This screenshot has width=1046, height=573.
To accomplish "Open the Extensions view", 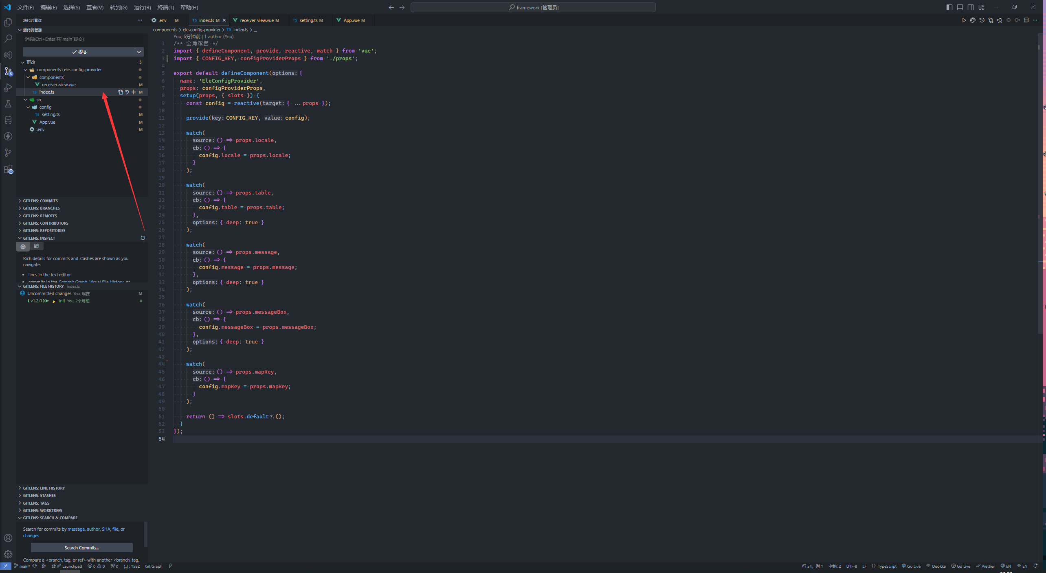I will click(x=8, y=169).
